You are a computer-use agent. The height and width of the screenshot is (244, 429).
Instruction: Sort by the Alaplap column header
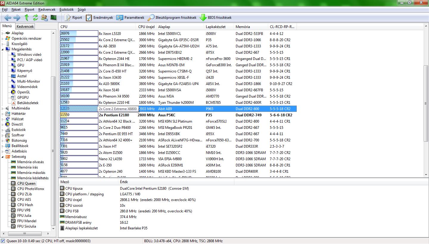tap(181, 27)
